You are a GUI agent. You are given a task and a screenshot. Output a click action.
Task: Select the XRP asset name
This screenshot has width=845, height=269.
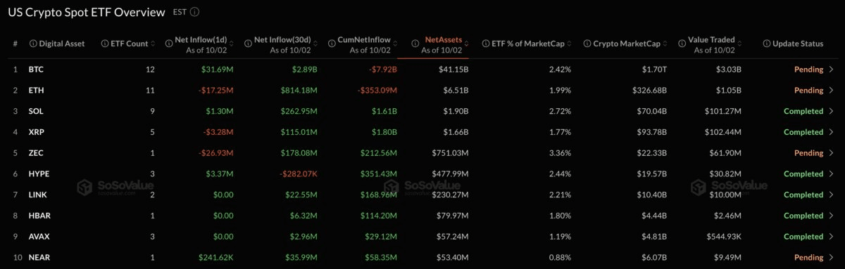36,132
